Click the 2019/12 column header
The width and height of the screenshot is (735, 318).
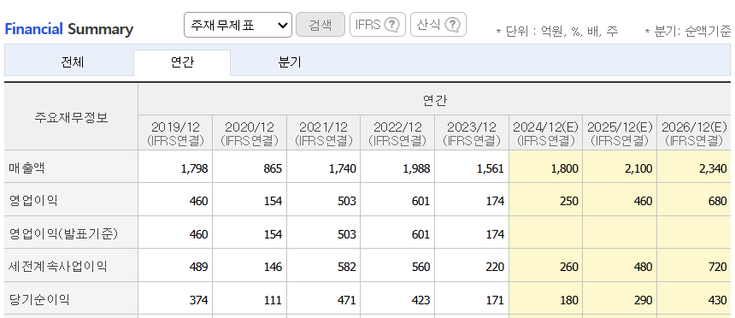point(175,133)
